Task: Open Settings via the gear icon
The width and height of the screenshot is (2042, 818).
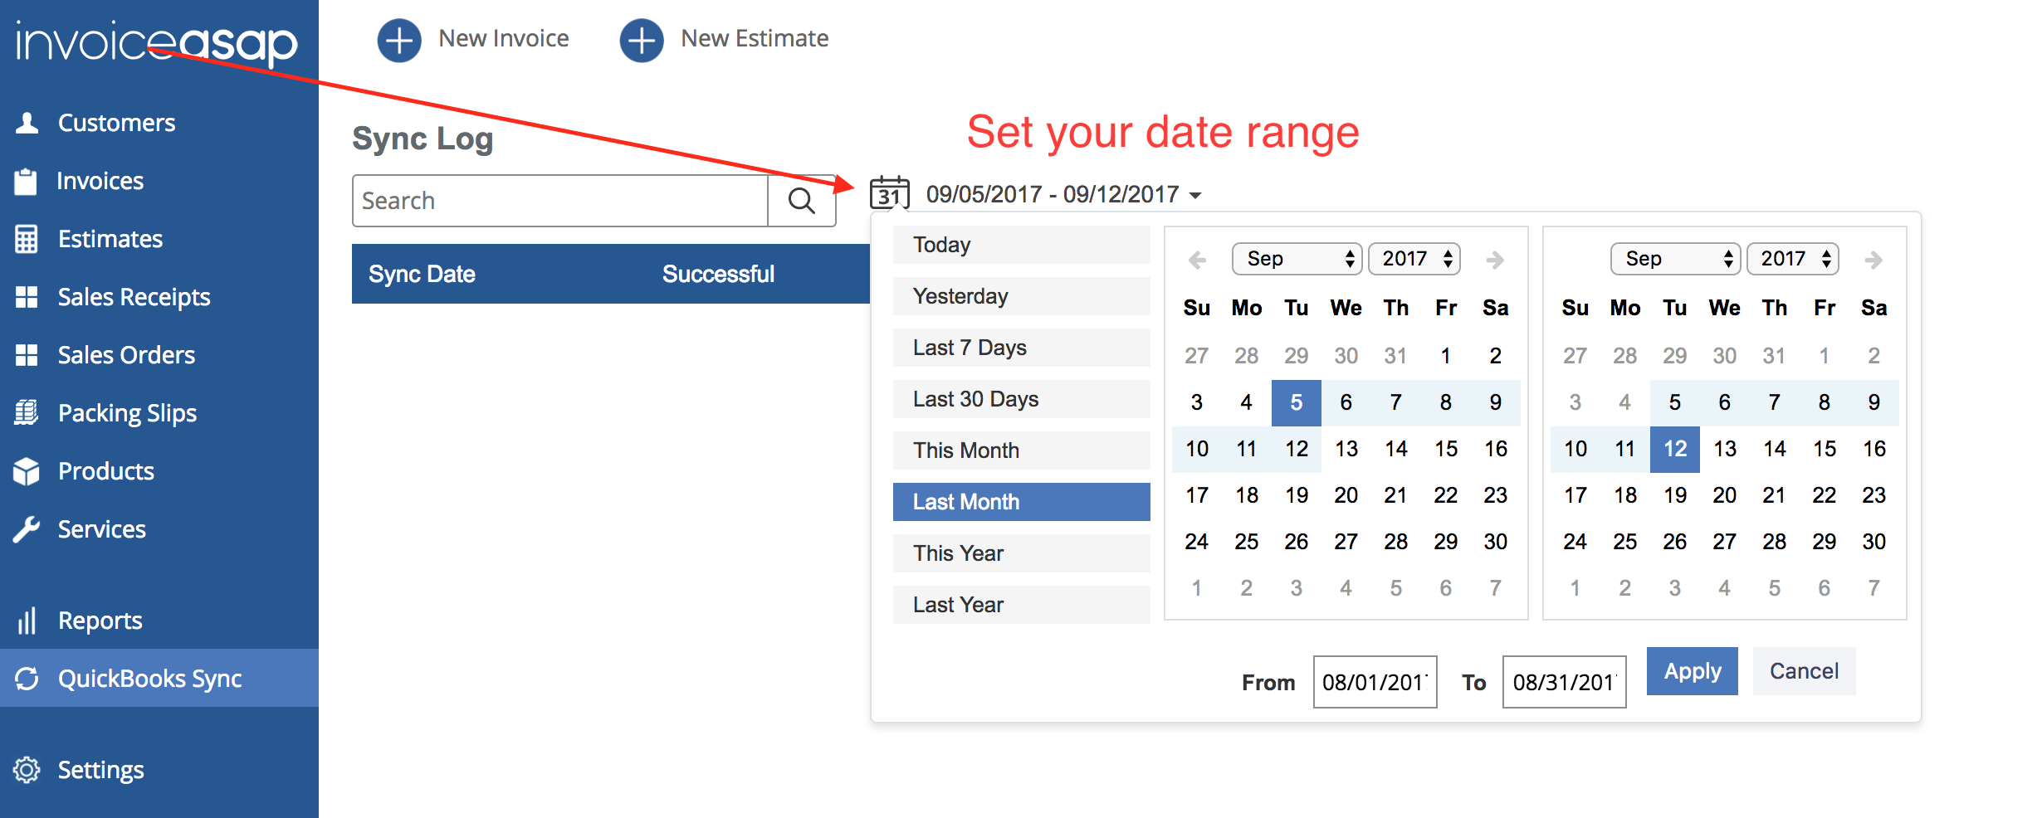Action: pos(27,770)
